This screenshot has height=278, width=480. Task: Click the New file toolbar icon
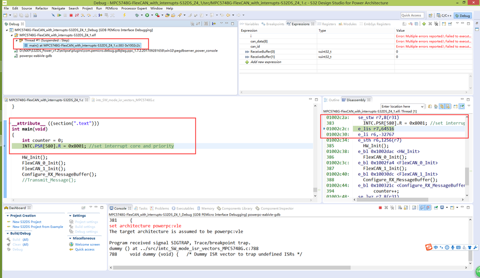(x=5, y=15)
